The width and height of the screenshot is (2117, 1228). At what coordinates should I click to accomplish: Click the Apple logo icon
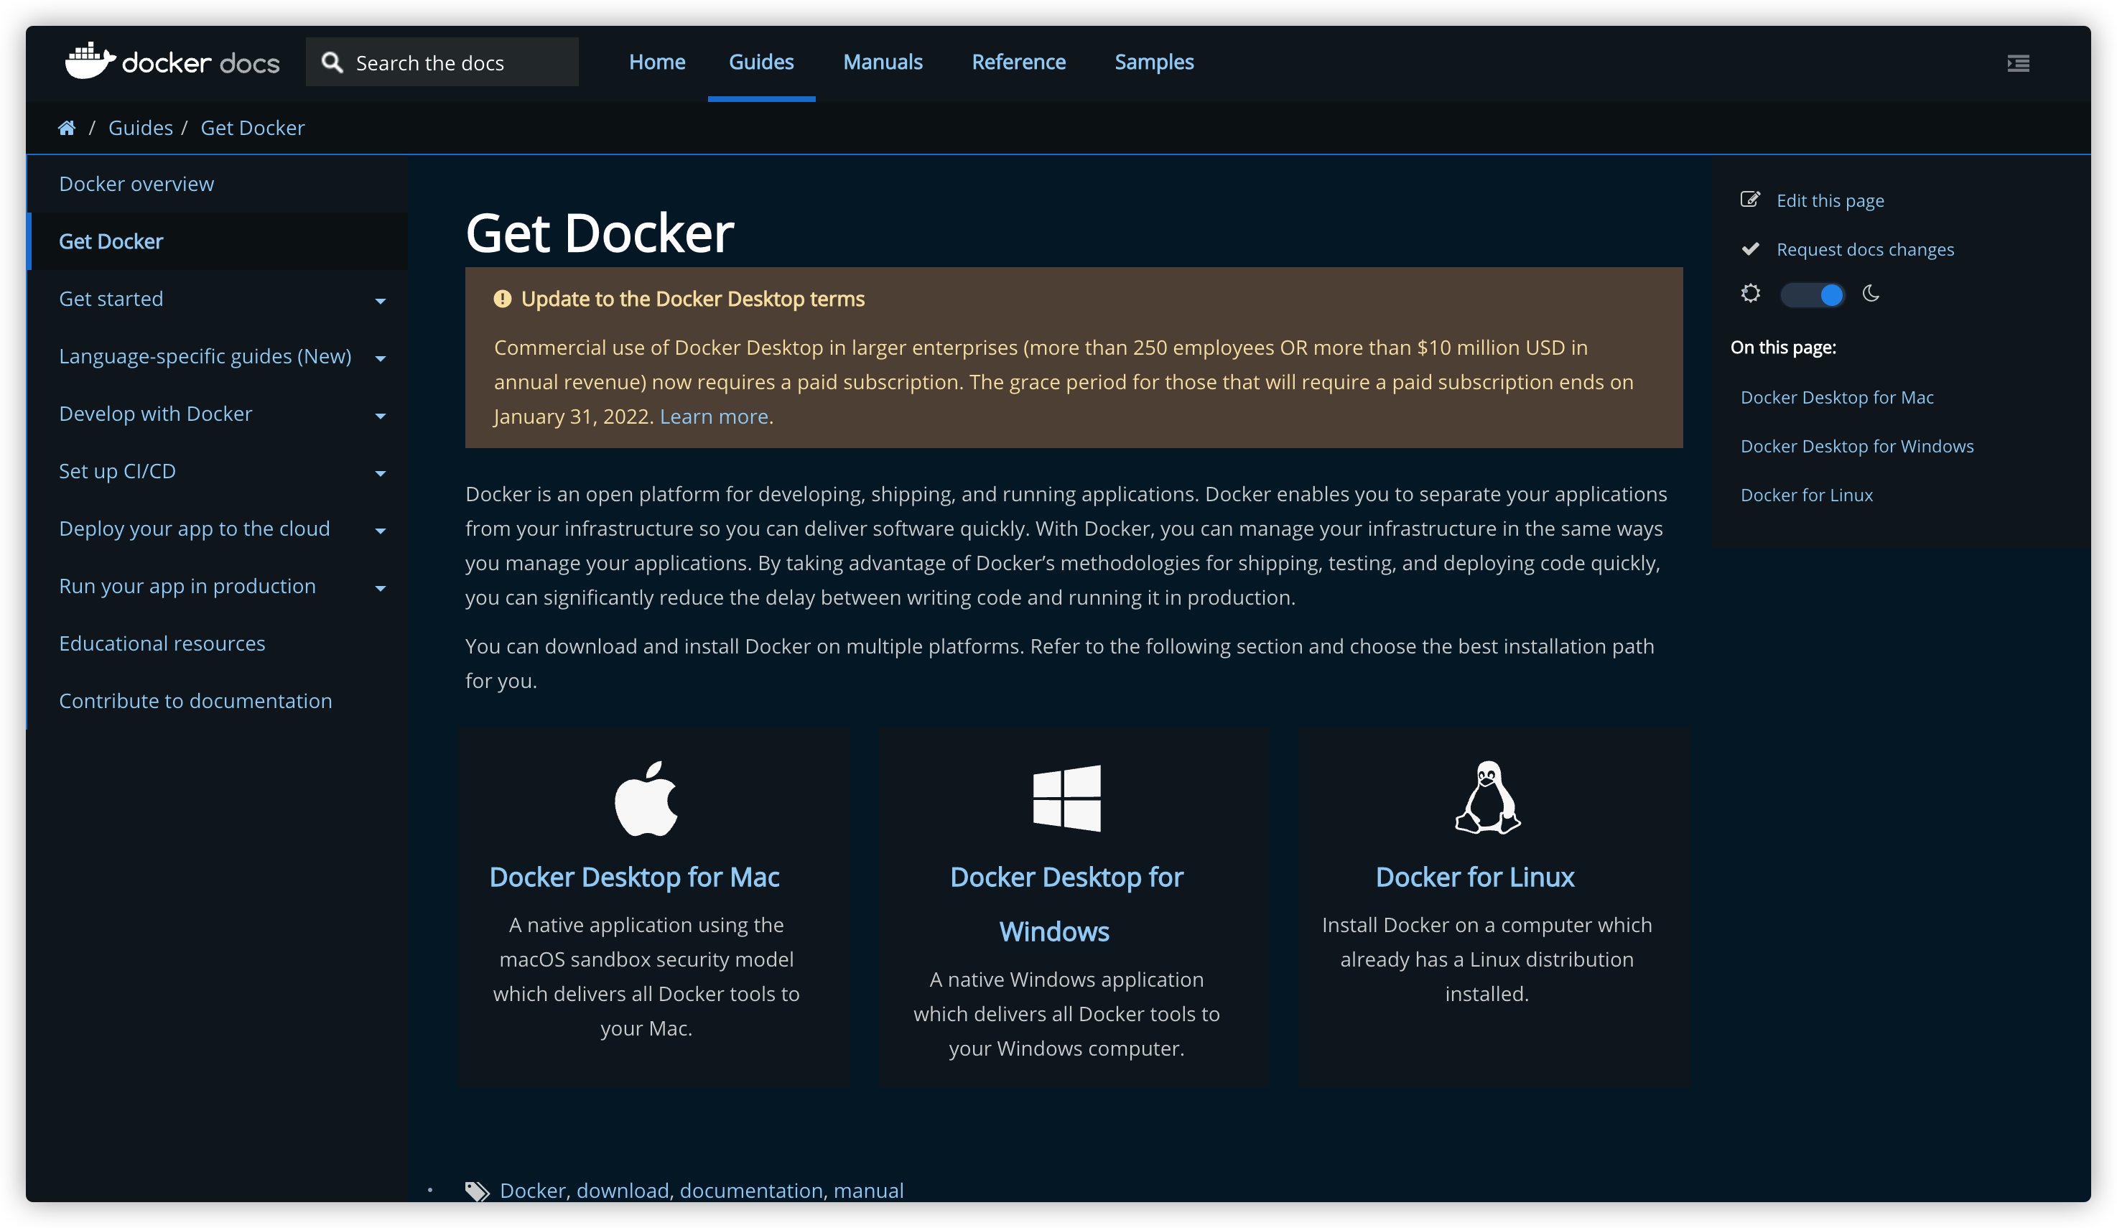click(646, 799)
